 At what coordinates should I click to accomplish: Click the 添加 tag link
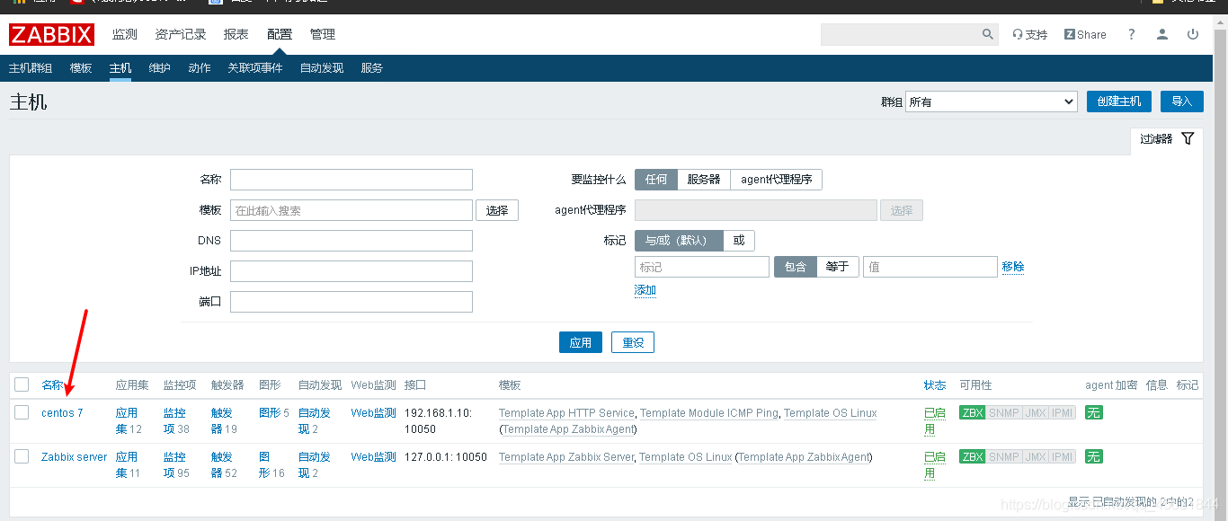(x=645, y=290)
